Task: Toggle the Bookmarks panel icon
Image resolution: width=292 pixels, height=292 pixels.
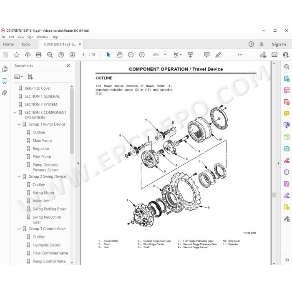Action: [5, 81]
